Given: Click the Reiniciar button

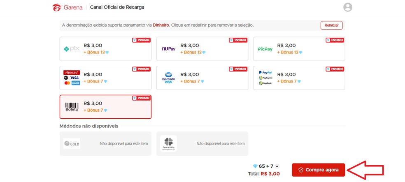Looking at the screenshot, I should point(332,25).
